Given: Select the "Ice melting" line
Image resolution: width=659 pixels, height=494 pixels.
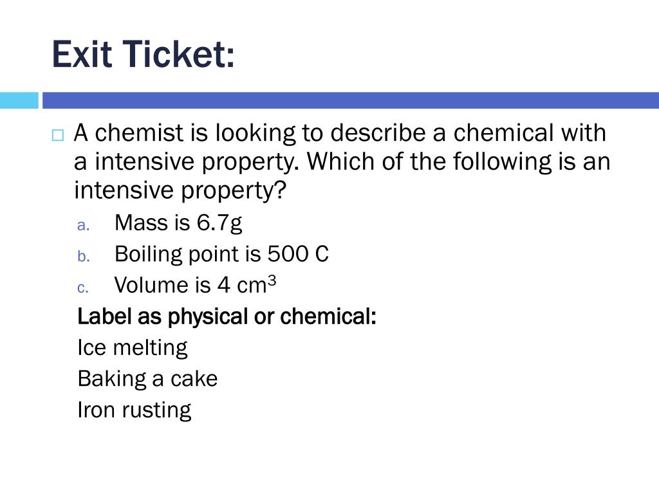Looking at the screenshot, I should coord(132,347).
